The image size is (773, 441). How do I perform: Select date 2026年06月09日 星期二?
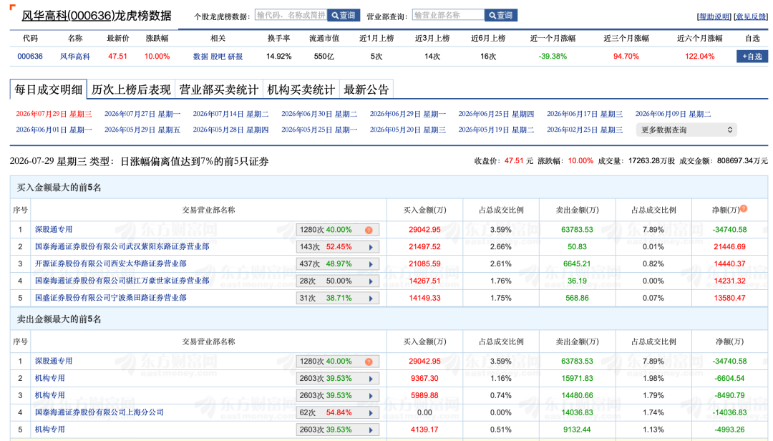(674, 114)
